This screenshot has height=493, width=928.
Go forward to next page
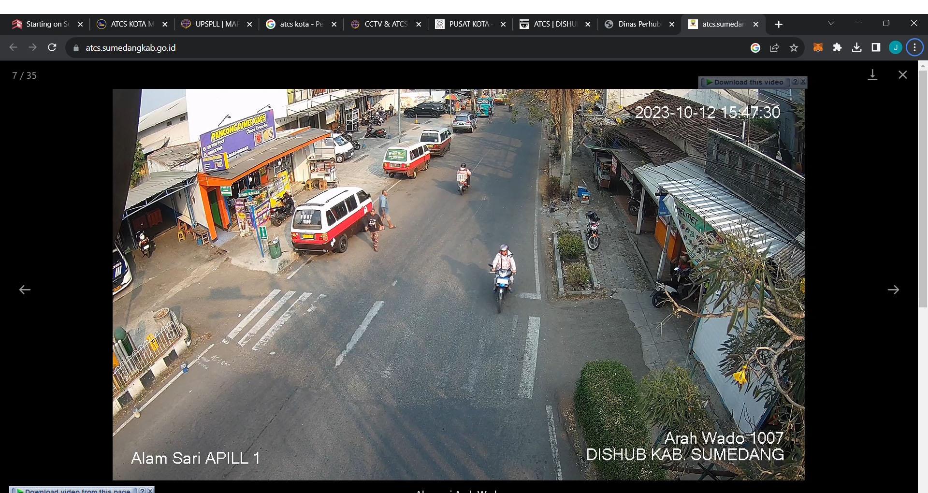pos(32,47)
